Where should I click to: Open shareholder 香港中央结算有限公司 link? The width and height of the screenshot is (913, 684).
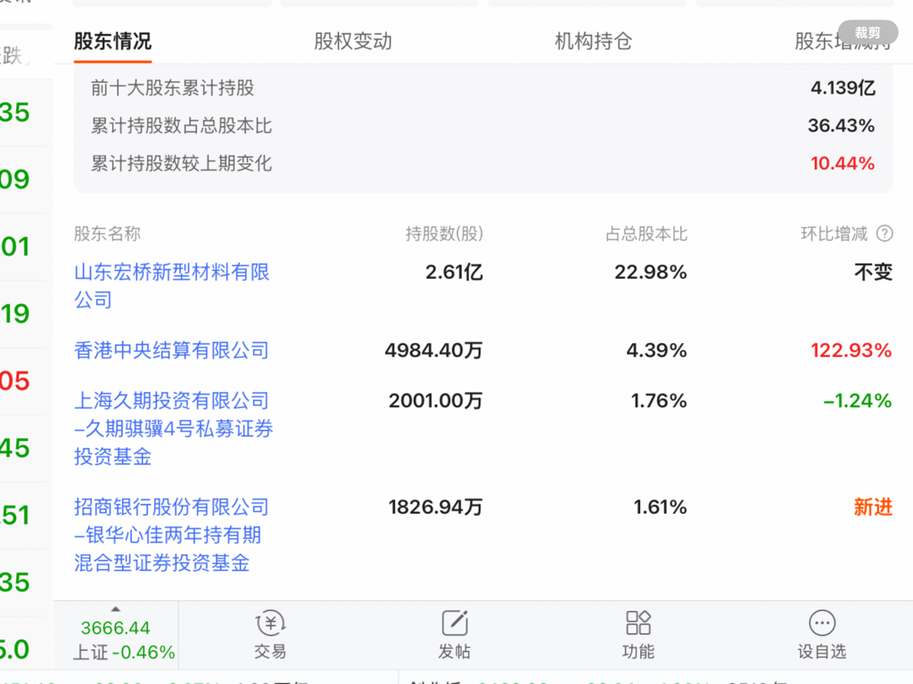click(x=171, y=350)
